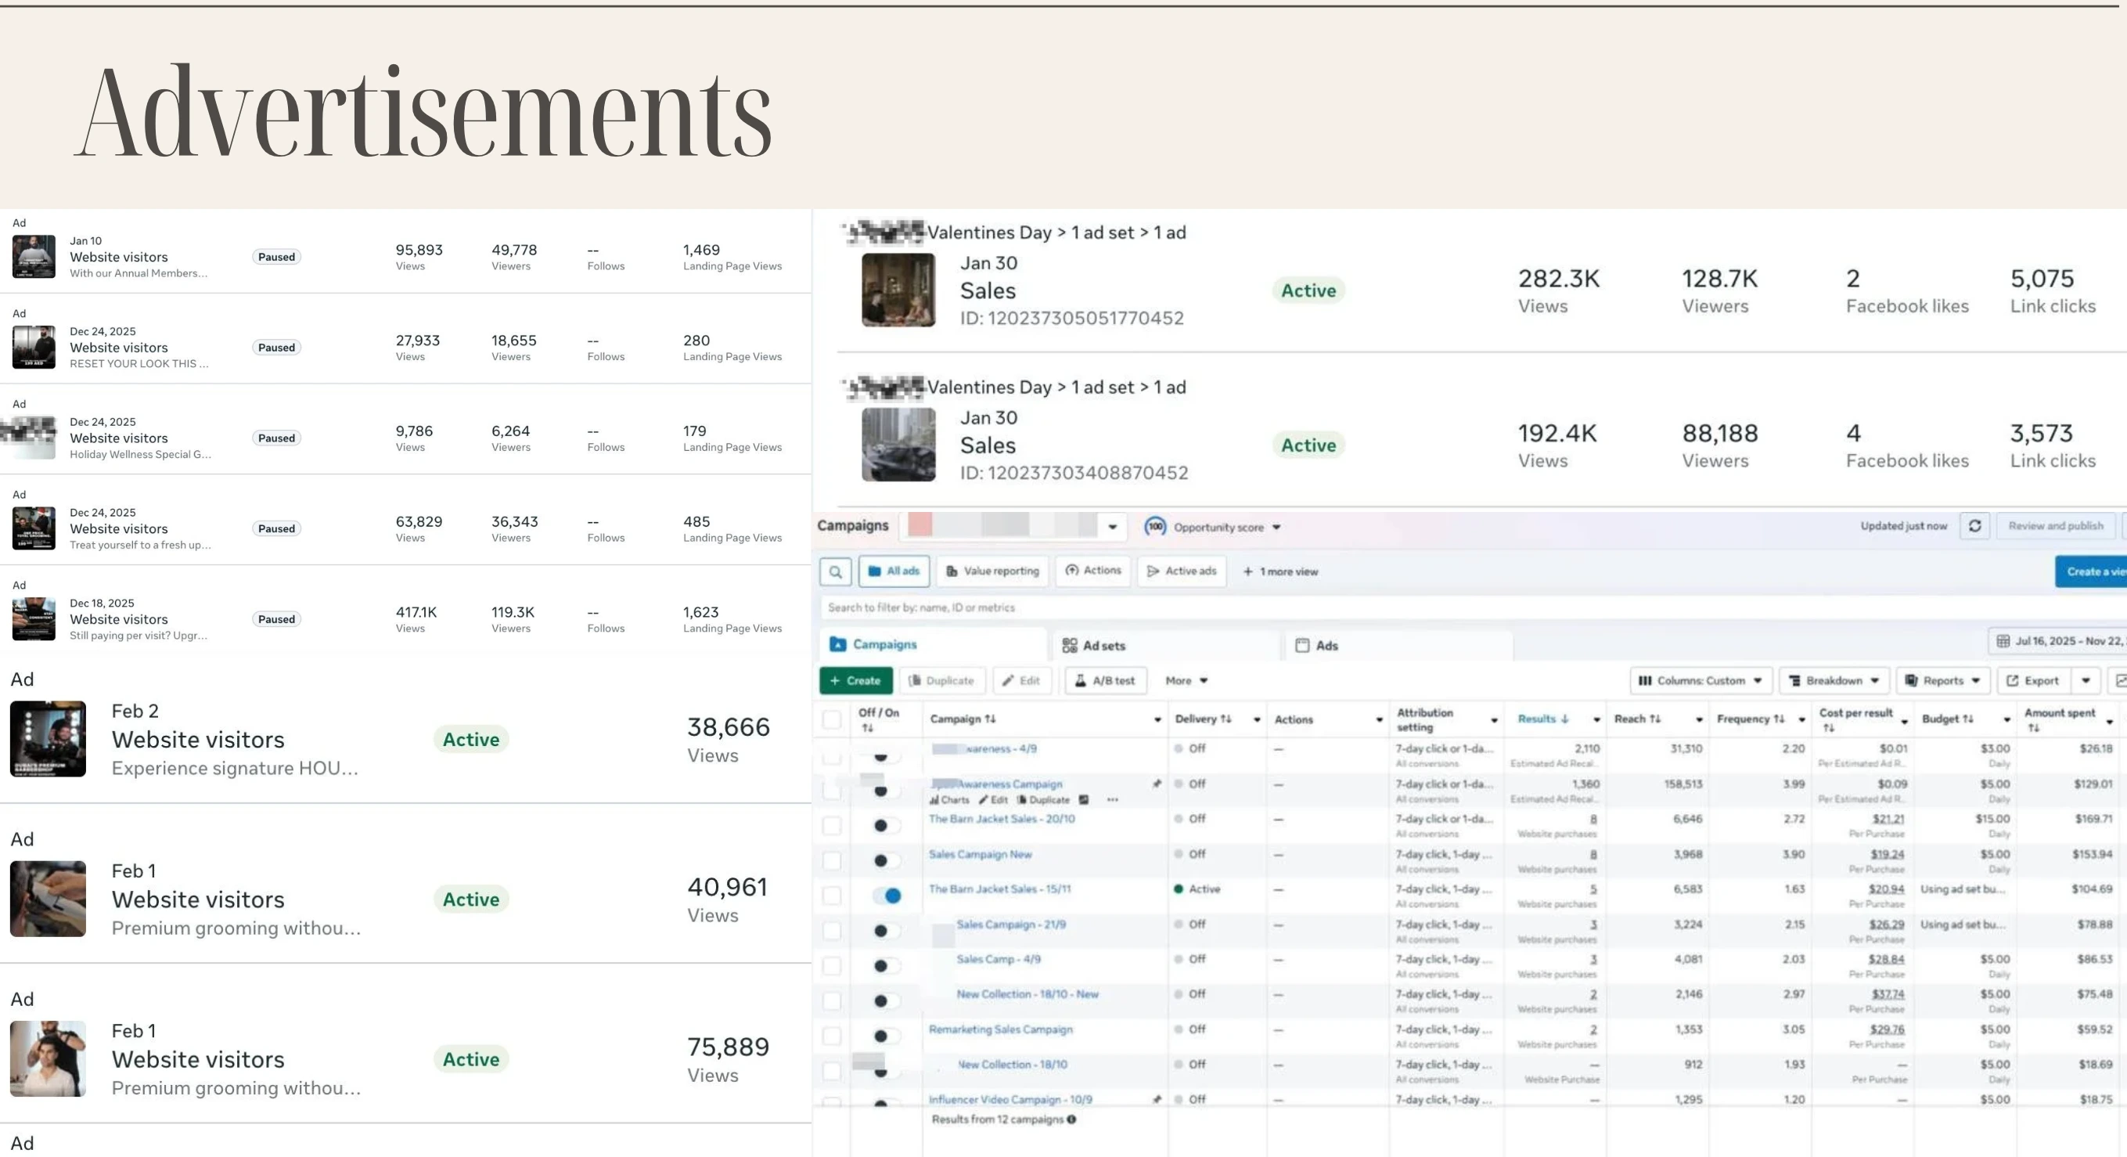Open Charts for the Awareness Campaign row
2127x1157 pixels.
[x=948, y=800]
